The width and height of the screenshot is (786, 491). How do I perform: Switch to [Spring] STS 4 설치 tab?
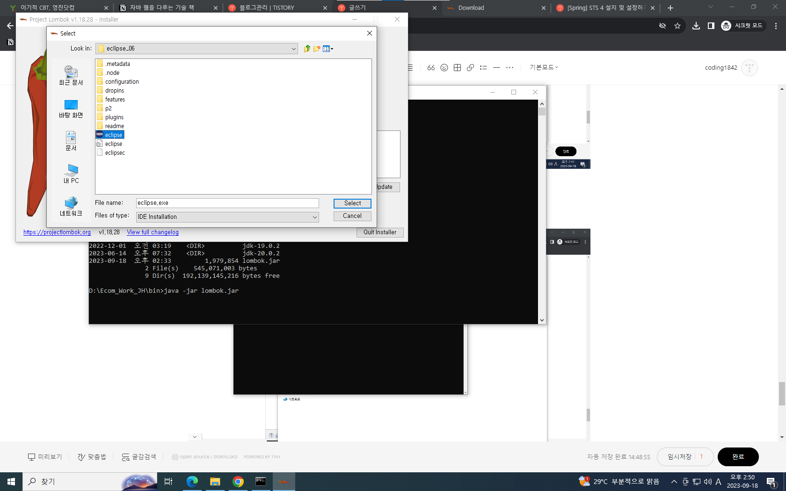pos(605,8)
